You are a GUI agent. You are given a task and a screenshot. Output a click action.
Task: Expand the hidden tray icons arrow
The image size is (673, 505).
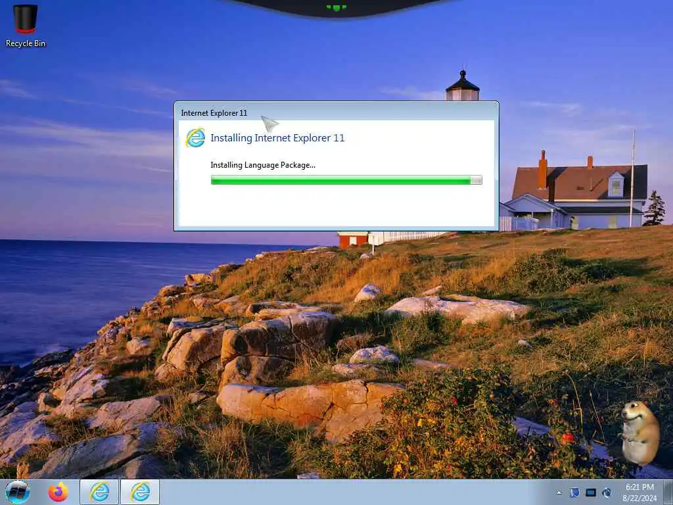coord(559,493)
